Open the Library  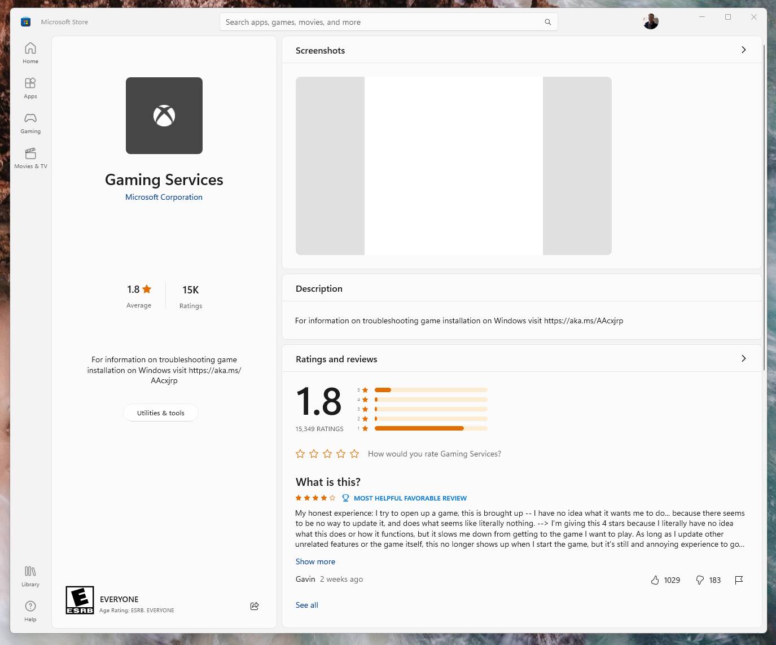[30, 576]
